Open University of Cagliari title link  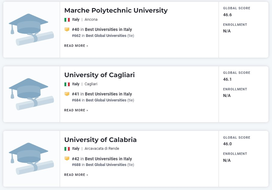99,75
